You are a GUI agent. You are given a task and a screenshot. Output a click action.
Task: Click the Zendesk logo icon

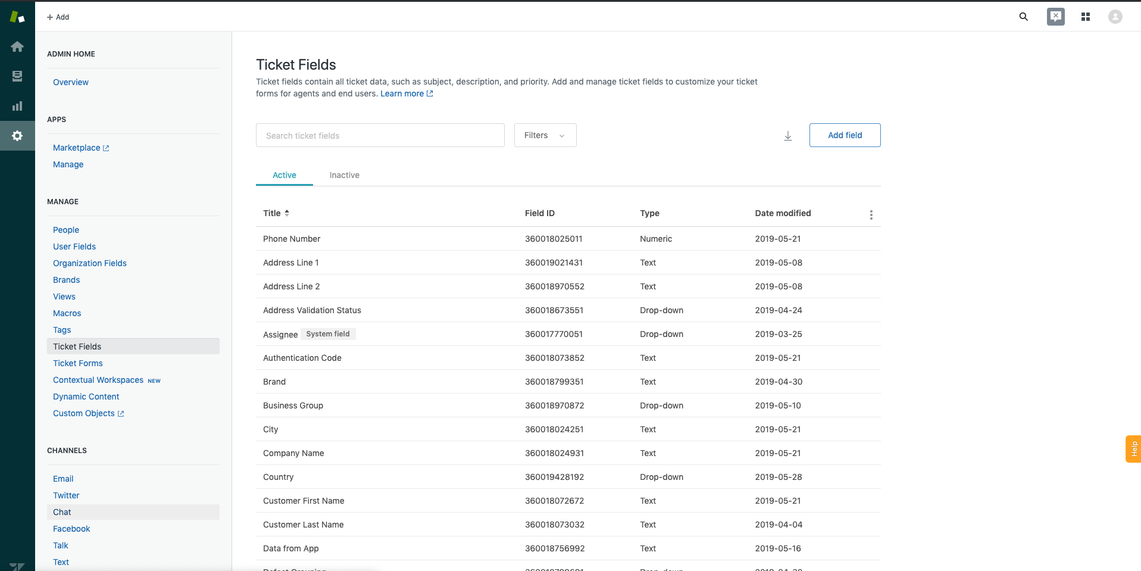pos(17,17)
